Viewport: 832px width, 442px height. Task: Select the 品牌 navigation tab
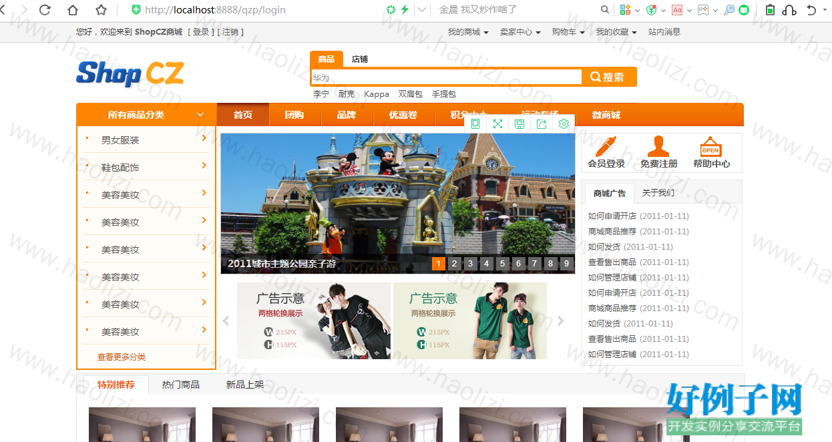click(347, 115)
